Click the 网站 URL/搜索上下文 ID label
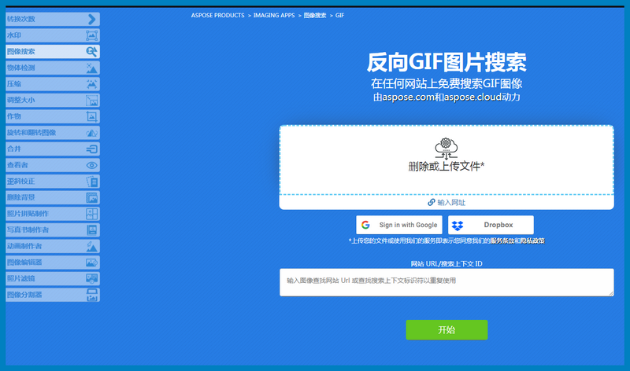Image resolution: width=630 pixels, height=371 pixels. (x=447, y=263)
